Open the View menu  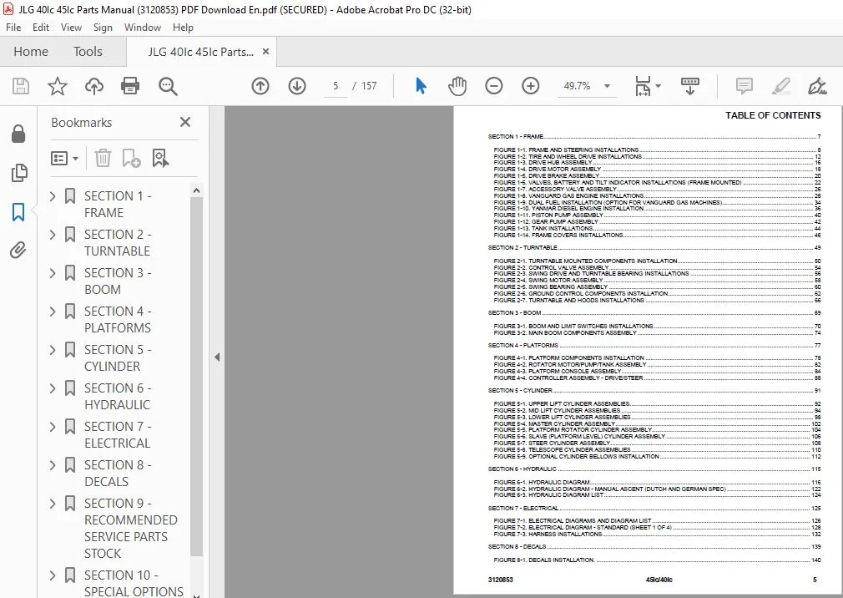[x=71, y=28]
